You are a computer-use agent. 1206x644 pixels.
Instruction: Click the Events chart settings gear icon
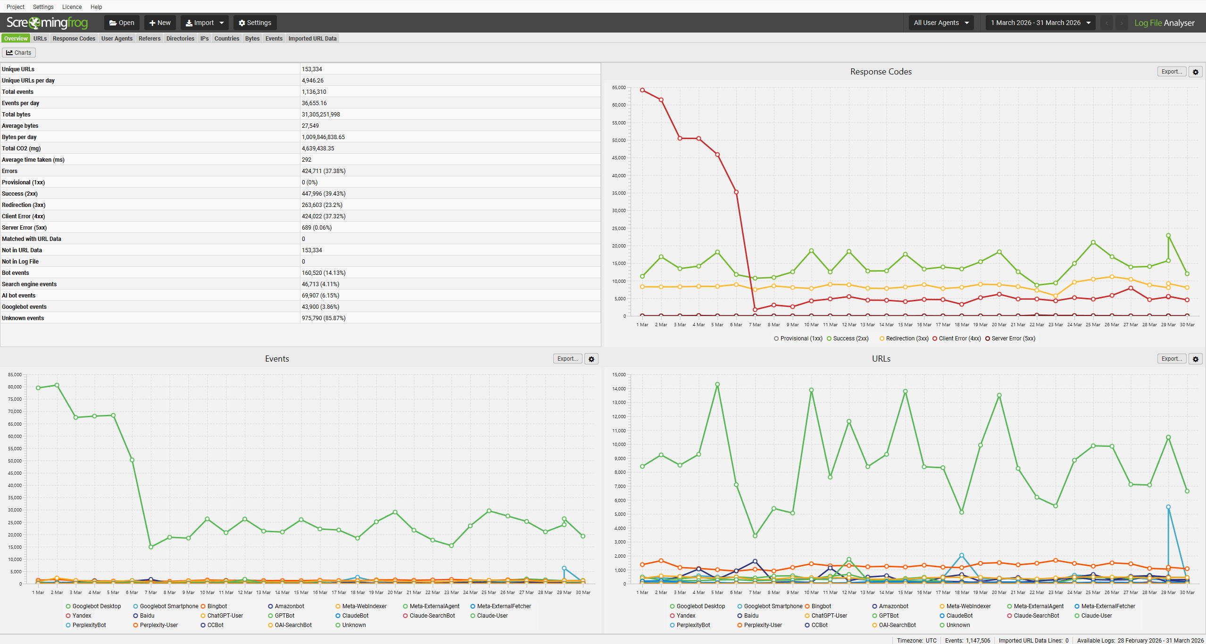pos(591,359)
